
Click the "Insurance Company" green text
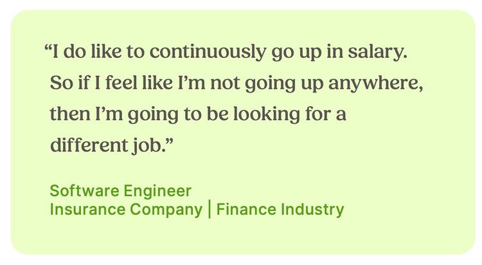[x=126, y=209]
